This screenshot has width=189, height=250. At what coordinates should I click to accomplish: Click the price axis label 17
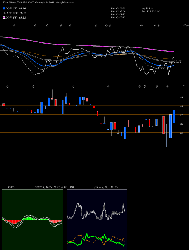pos(181,115)
